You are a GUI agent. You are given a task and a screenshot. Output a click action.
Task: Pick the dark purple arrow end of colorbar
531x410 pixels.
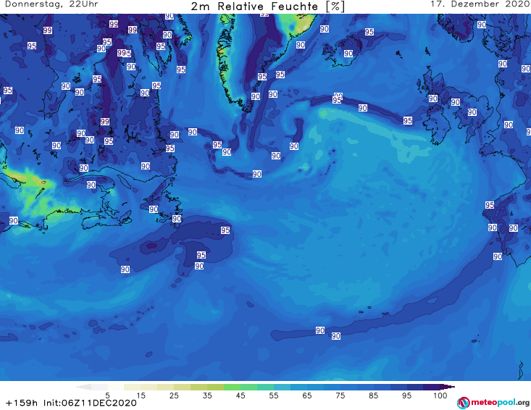click(x=448, y=387)
